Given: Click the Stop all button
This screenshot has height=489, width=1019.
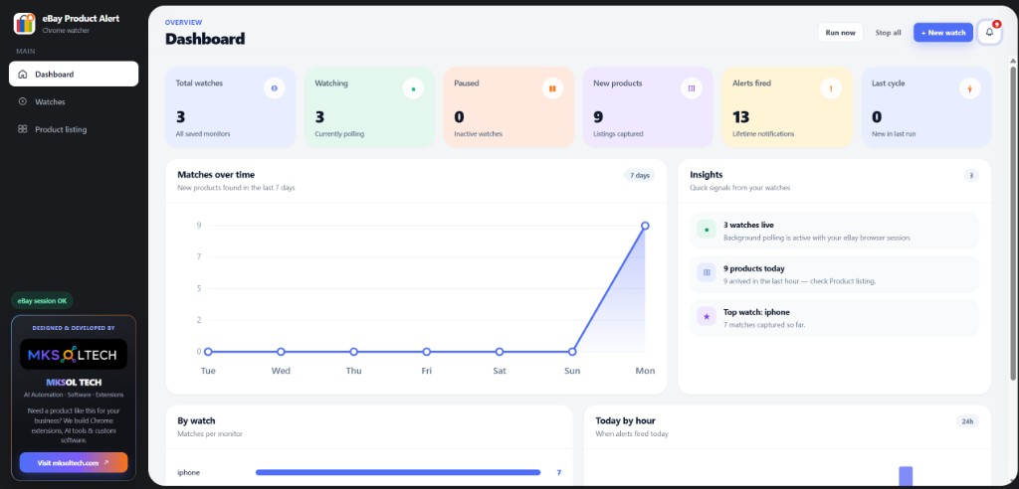Looking at the screenshot, I should click(888, 33).
